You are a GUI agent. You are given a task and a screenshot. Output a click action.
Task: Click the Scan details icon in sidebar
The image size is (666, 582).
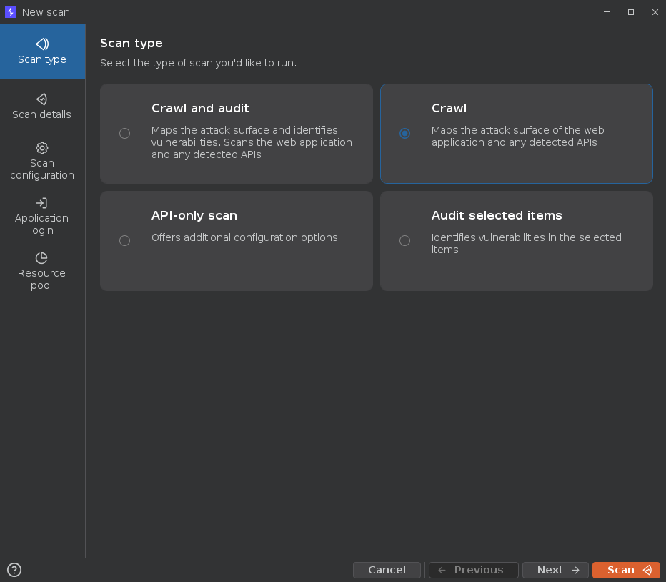[42, 99]
